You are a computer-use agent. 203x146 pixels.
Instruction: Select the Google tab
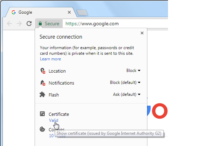[40, 12]
